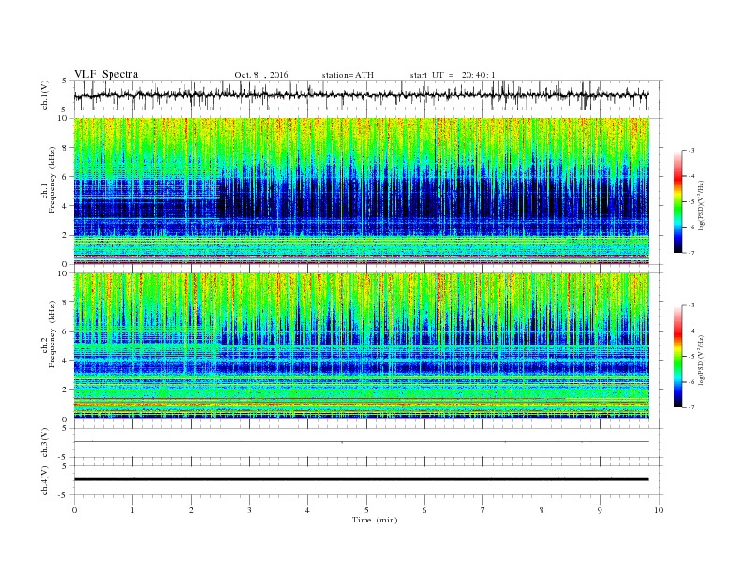
Task: Click the "station=ATH" header text
Action: pyautogui.click(x=348, y=75)
